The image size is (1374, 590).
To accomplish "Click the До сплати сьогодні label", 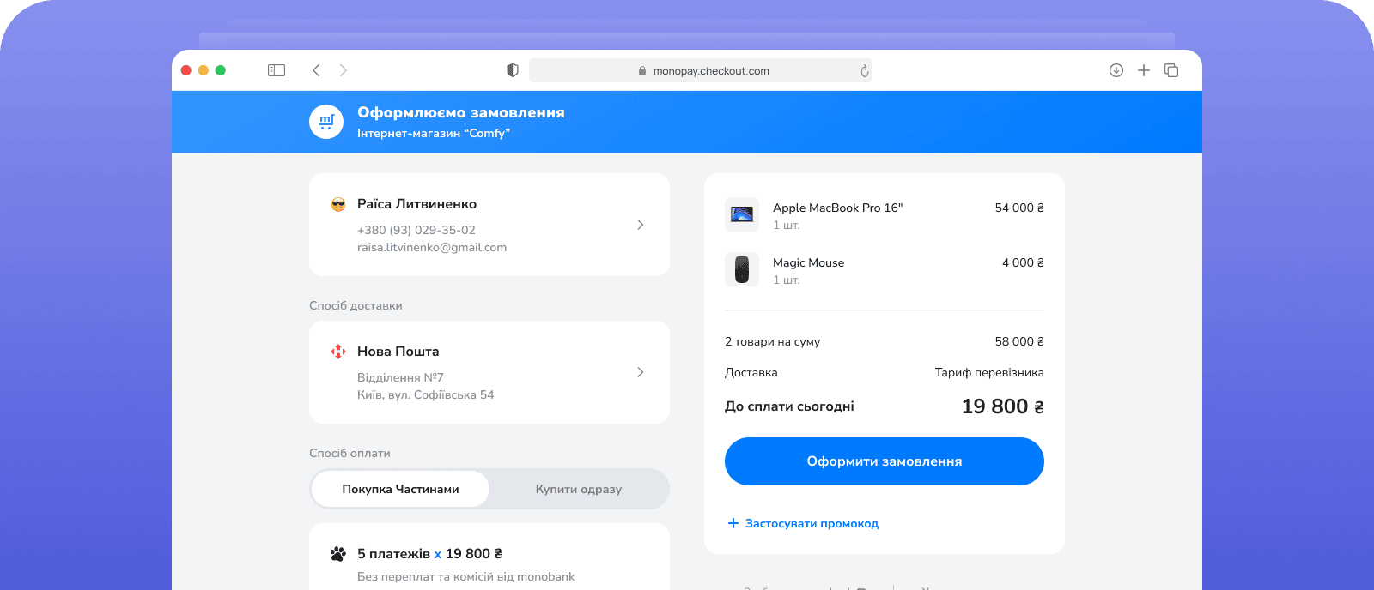I will point(789,406).
